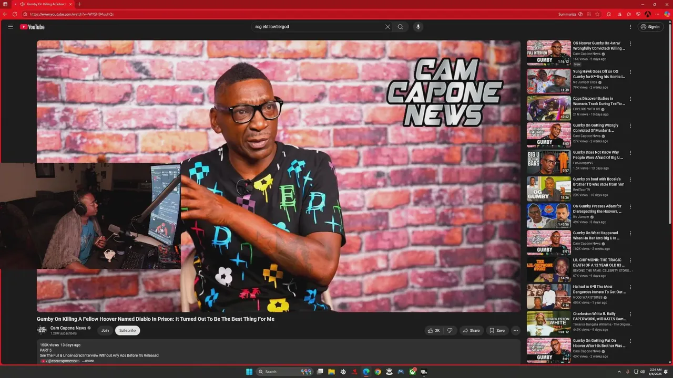Click the Sign in button
The width and height of the screenshot is (673, 378).
(x=650, y=27)
